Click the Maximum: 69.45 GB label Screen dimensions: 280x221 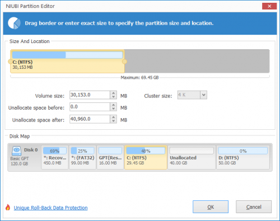139,78
